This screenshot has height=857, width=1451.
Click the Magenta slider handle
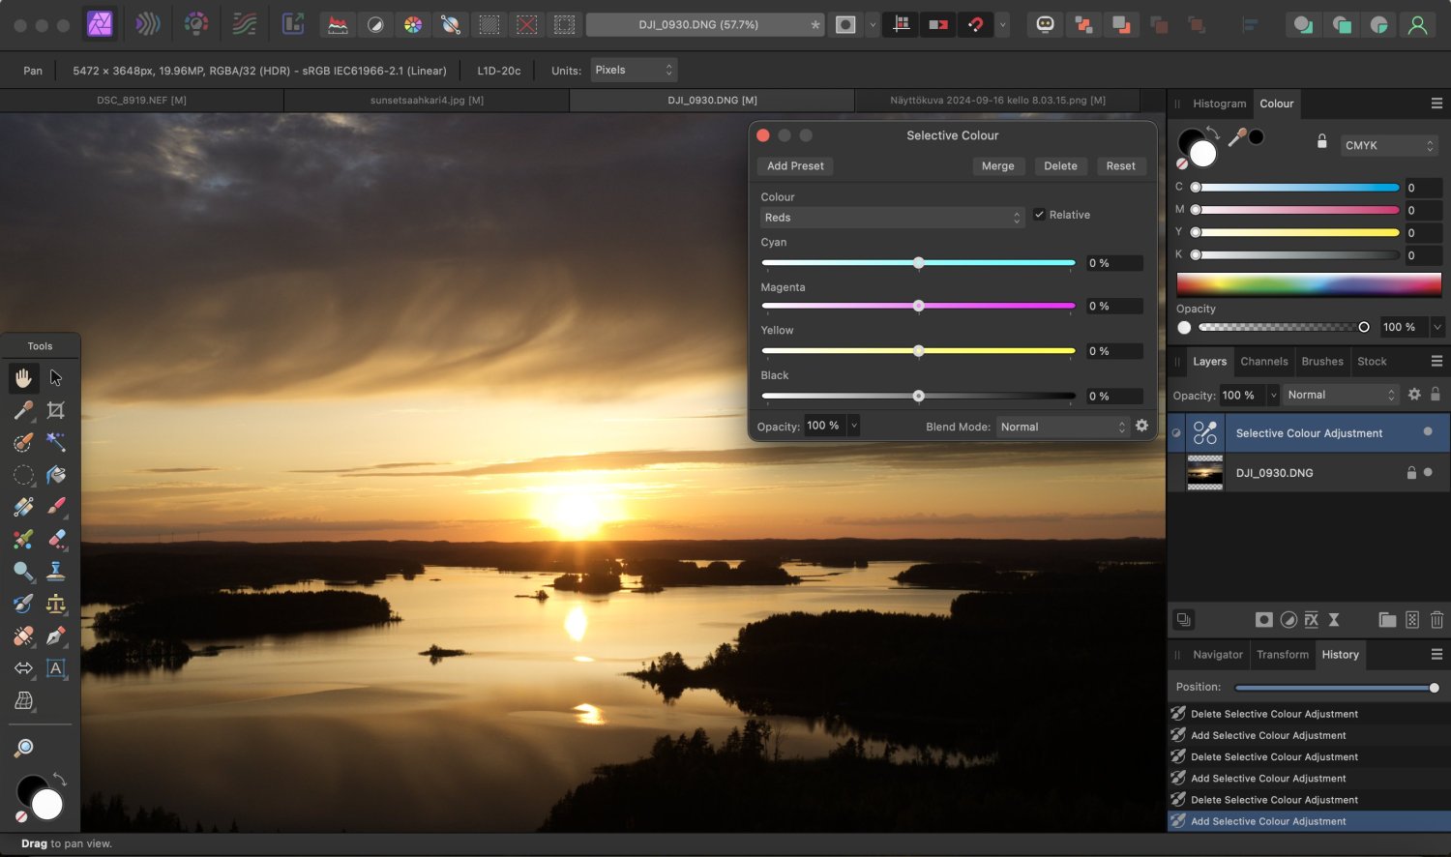tap(919, 306)
